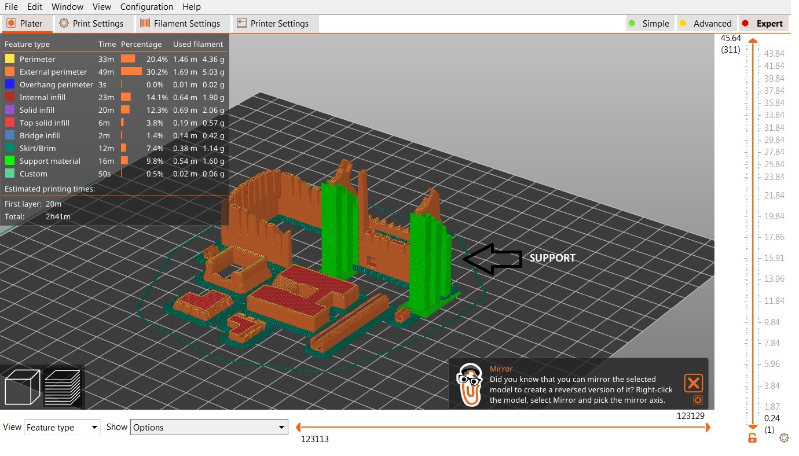Open the gear icon beside the vertical slider
The height and width of the screenshot is (456, 799).
pos(784,438)
